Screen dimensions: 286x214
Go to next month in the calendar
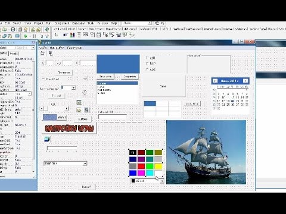point(245,81)
